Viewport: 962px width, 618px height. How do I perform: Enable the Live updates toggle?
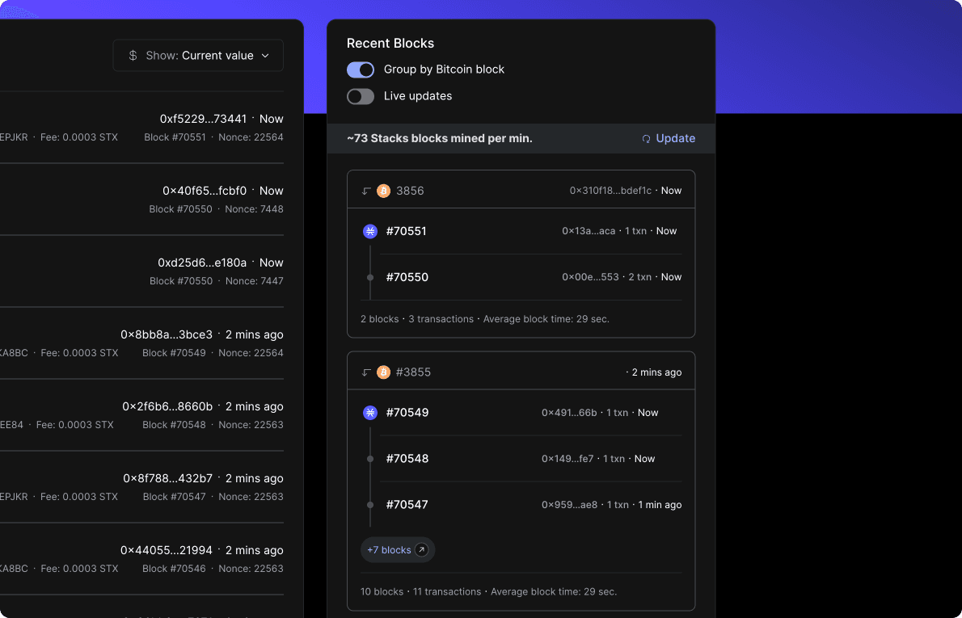point(361,96)
